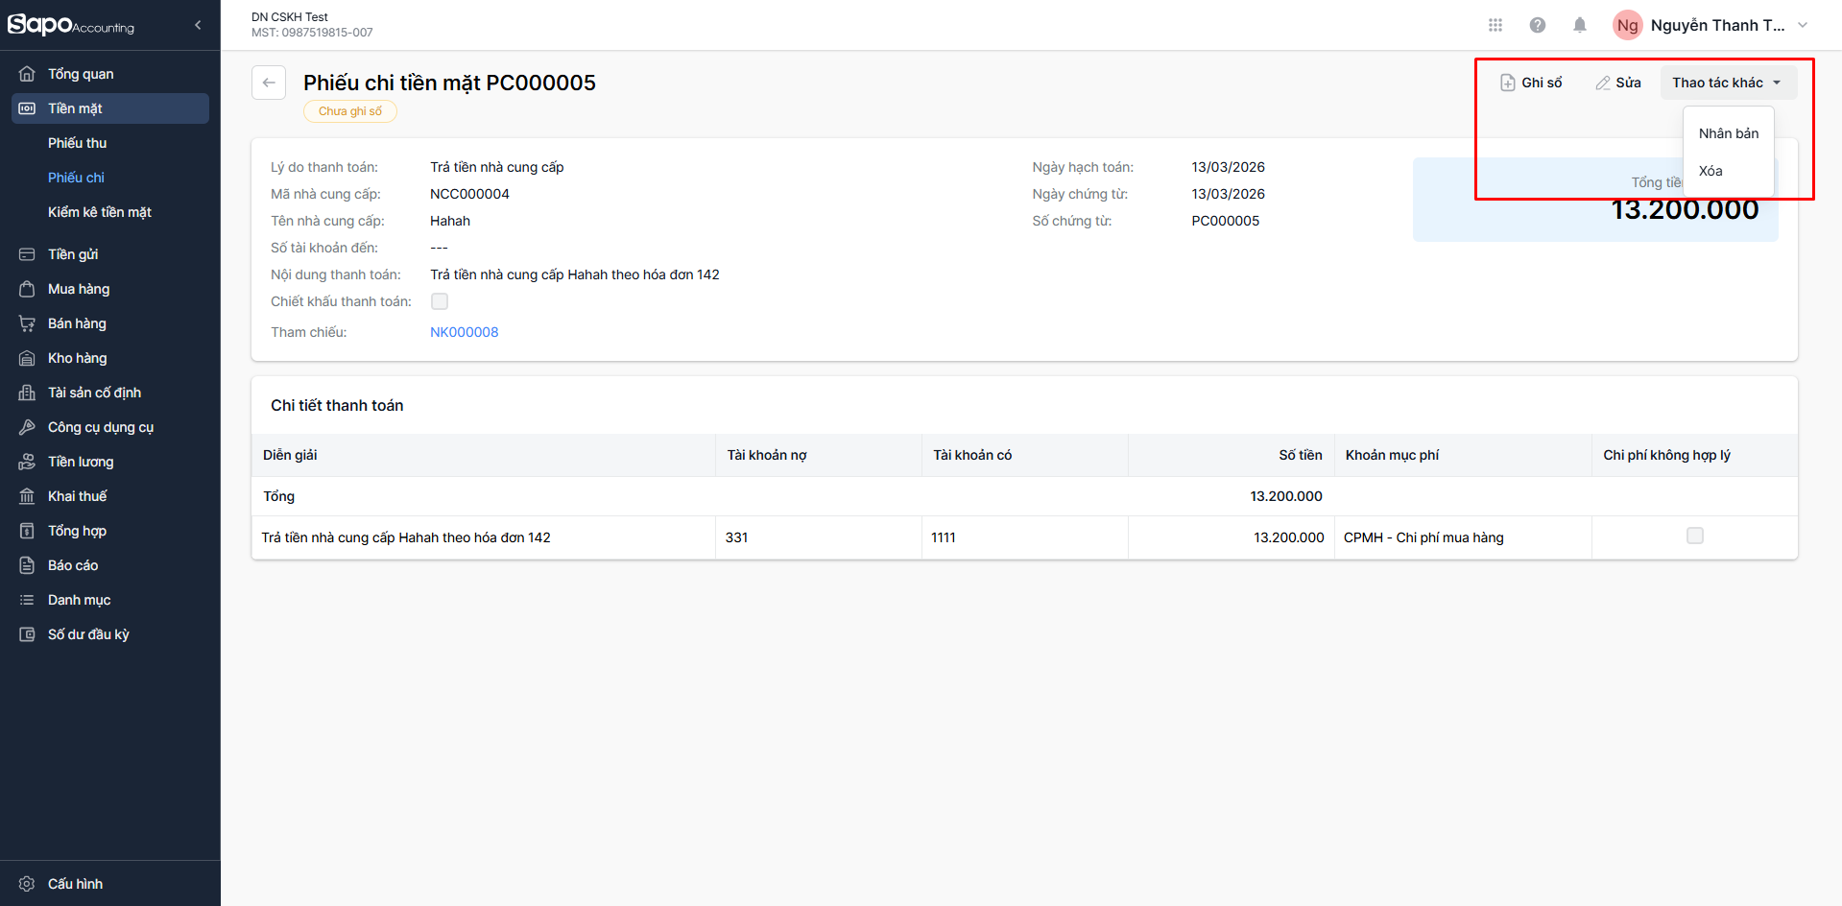Image resolution: width=1842 pixels, height=906 pixels.
Task: Click the help question mark icon
Action: (1537, 25)
